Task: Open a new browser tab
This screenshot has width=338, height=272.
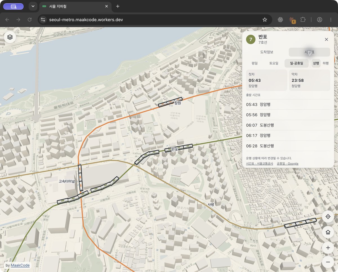Action: coord(118,6)
